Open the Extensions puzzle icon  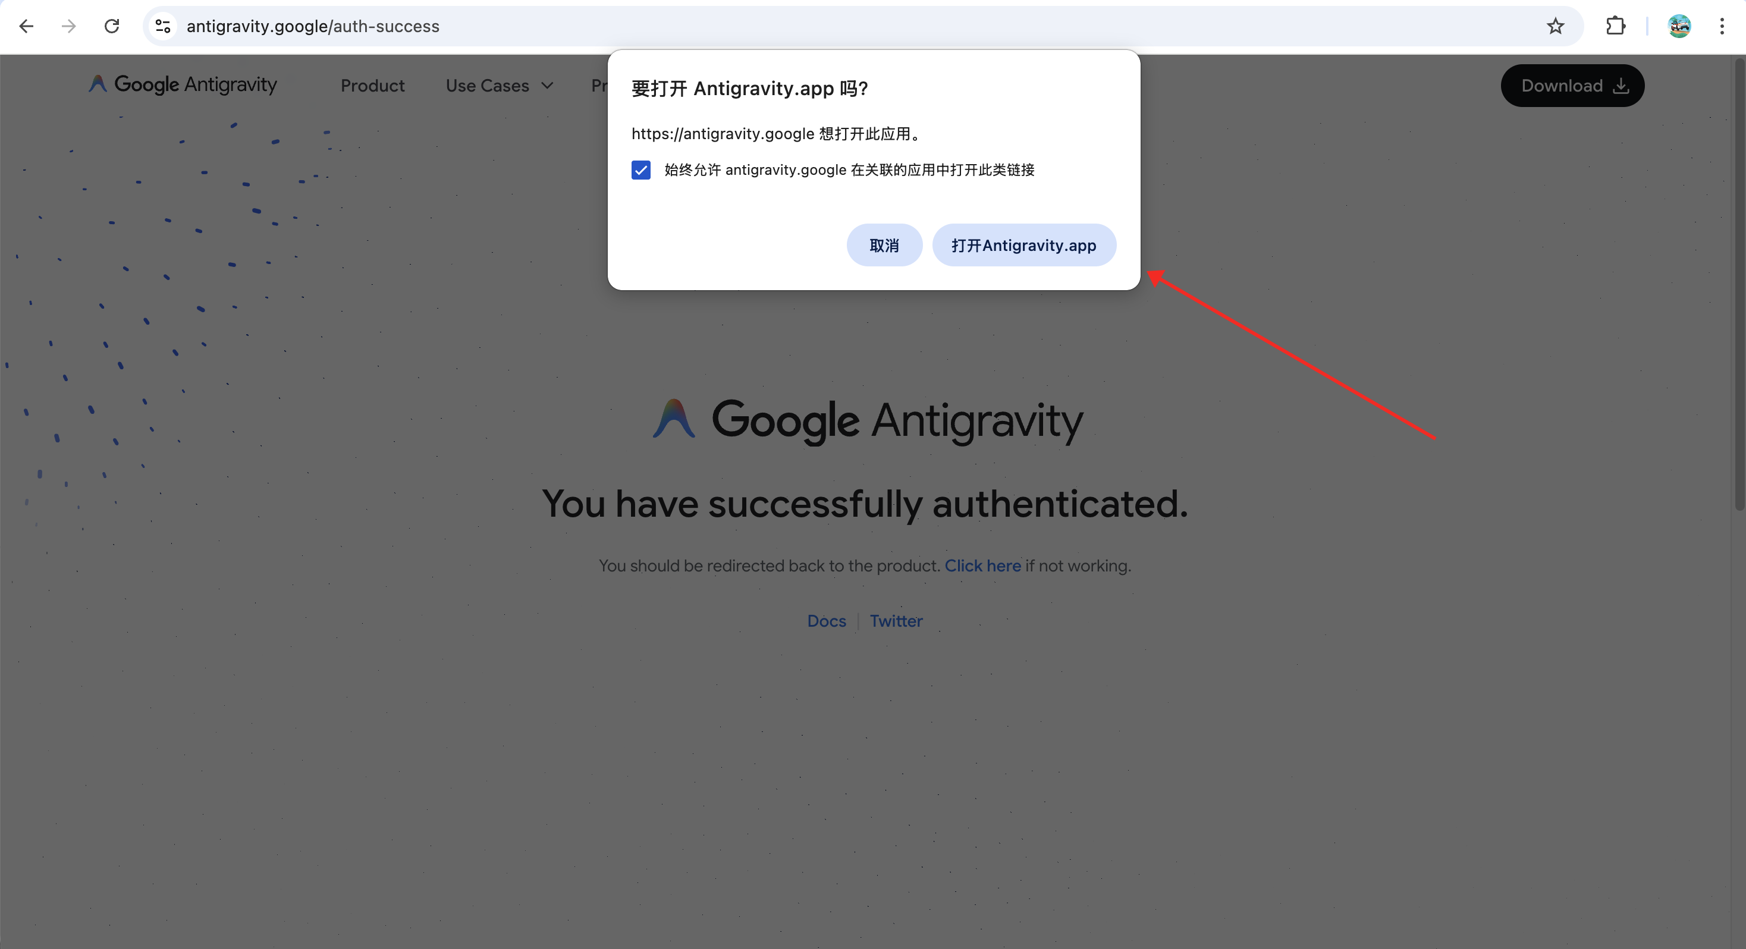click(x=1615, y=26)
